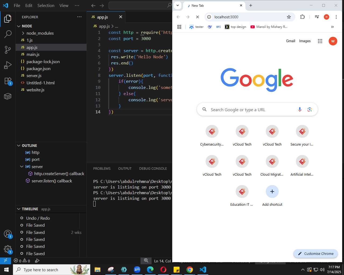Open a new Chrome tab with plus button

tap(251, 5)
